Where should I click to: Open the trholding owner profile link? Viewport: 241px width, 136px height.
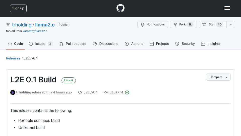(x=22, y=25)
